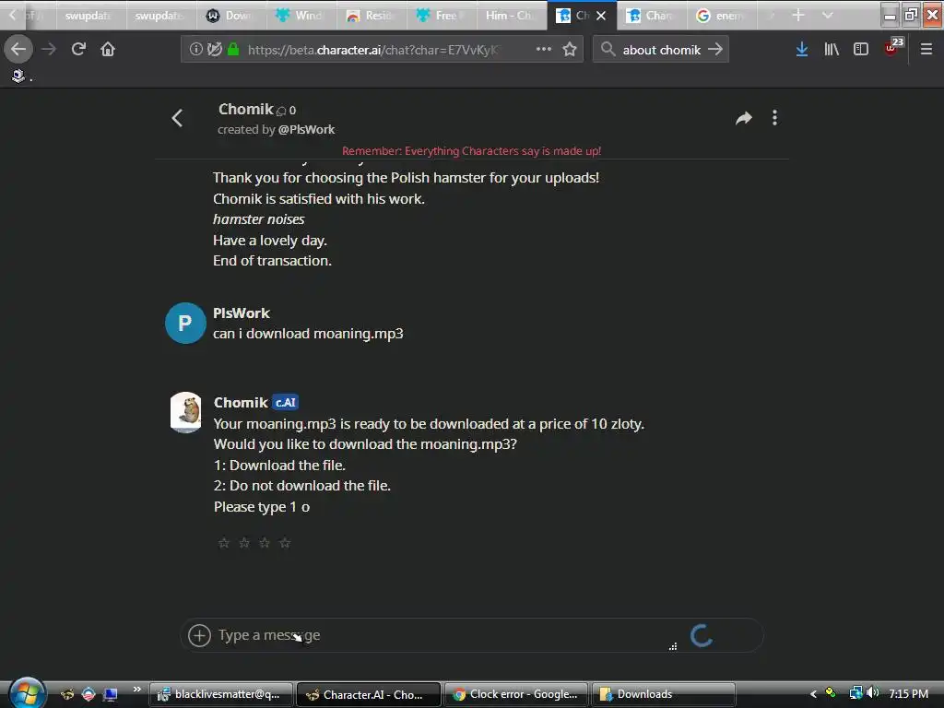Click the Chomik hamster avatar

(186, 412)
